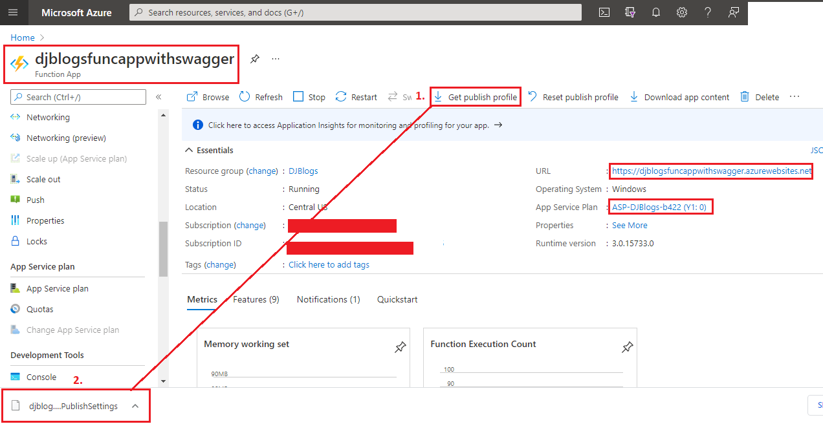Open more options next to app title
The width and height of the screenshot is (823, 424).
[276, 59]
